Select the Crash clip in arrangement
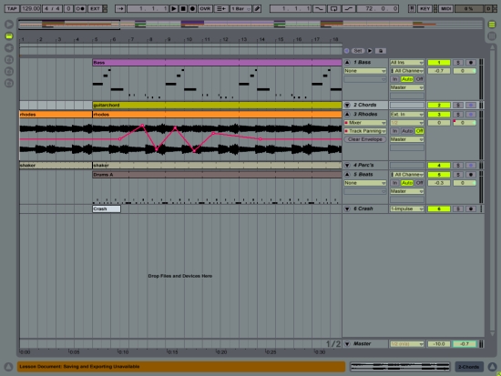This screenshot has height=376, width=501. tap(107, 208)
